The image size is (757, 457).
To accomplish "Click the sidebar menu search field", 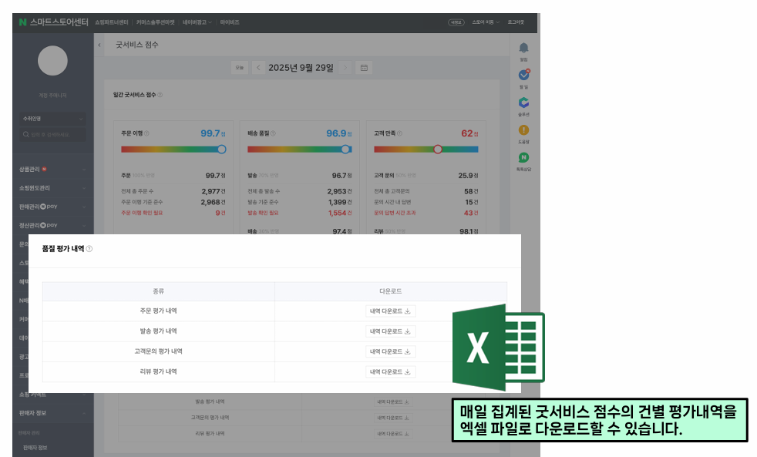I will [52, 135].
